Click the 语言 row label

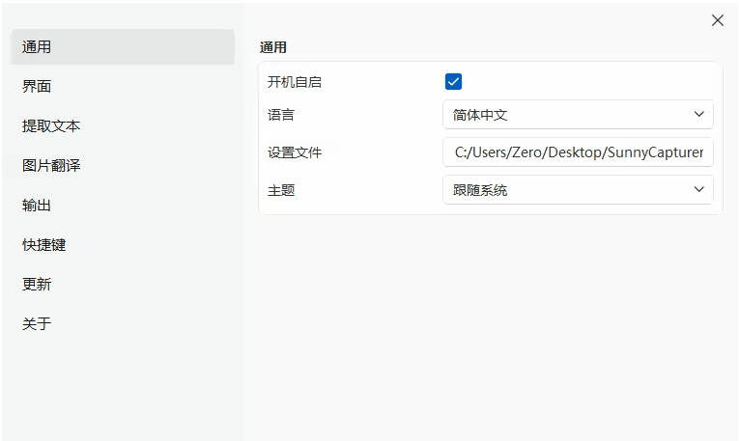[x=281, y=115]
